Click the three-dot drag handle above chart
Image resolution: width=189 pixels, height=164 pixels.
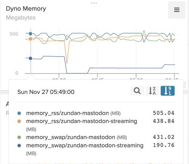pos(94,3)
